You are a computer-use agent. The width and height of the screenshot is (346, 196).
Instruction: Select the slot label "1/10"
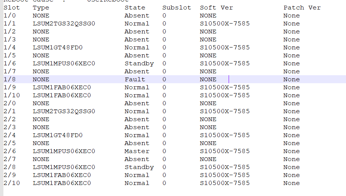click(12, 95)
